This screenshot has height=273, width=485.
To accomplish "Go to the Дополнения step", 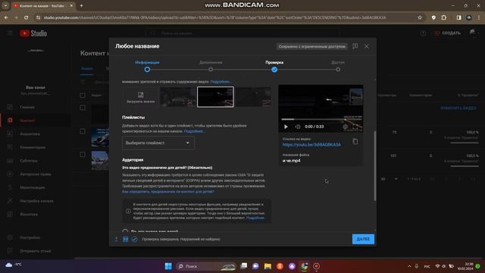I will point(211,66).
